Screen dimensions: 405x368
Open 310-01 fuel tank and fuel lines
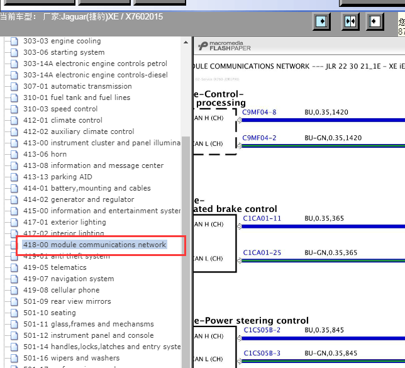pos(77,98)
